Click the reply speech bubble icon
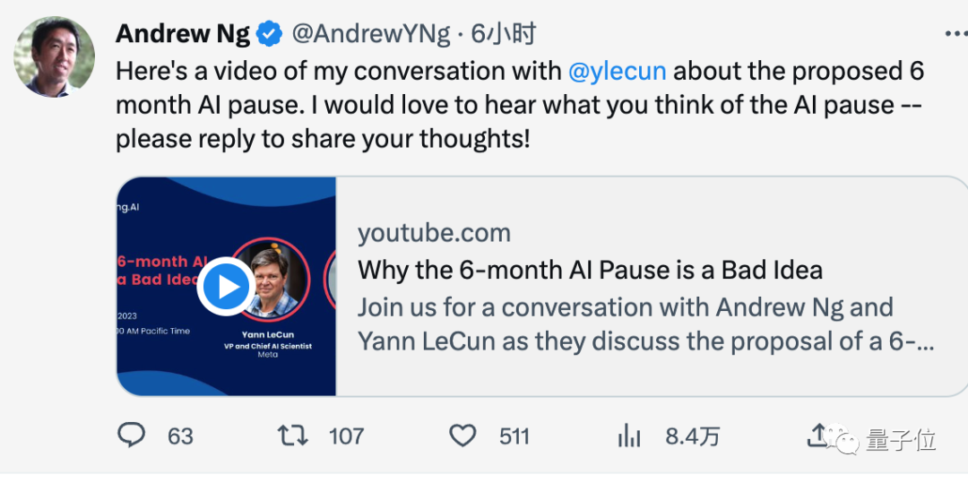Image resolution: width=968 pixels, height=483 pixels. pos(132,436)
